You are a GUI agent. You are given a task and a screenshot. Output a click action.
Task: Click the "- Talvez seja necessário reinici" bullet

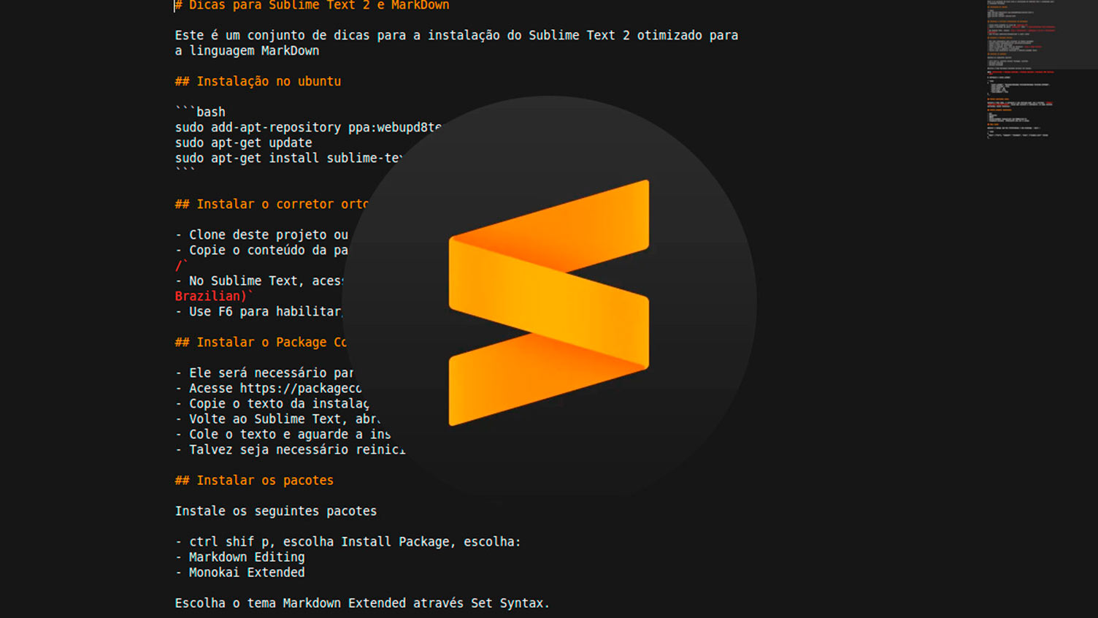point(290,449)
